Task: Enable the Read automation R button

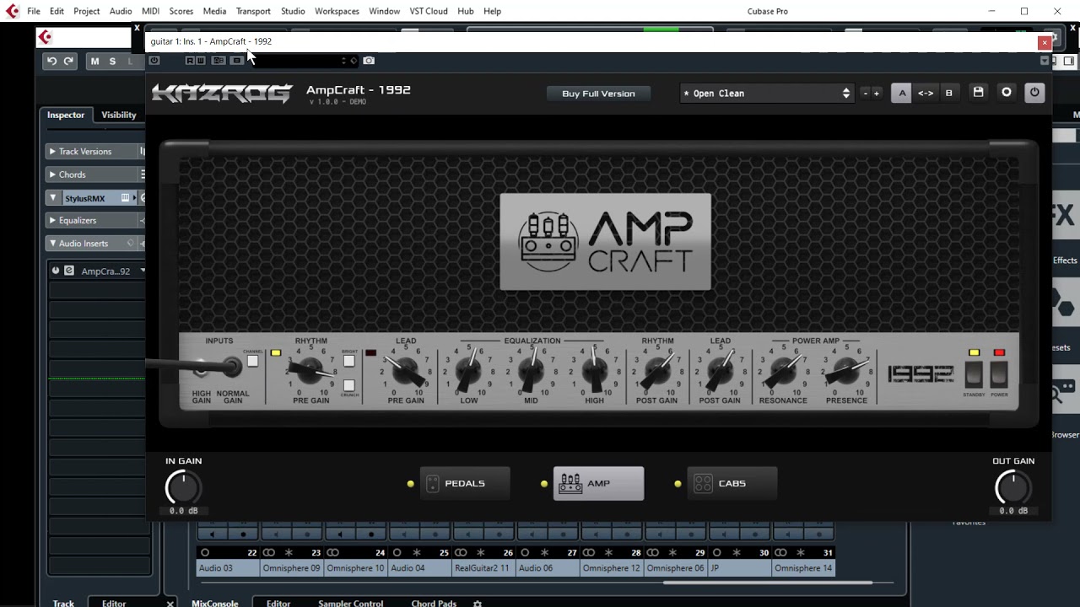Action: click(x=190, y=60)
